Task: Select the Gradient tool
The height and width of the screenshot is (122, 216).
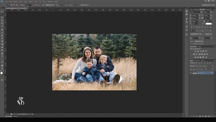Action: click(x=2, y=44)
